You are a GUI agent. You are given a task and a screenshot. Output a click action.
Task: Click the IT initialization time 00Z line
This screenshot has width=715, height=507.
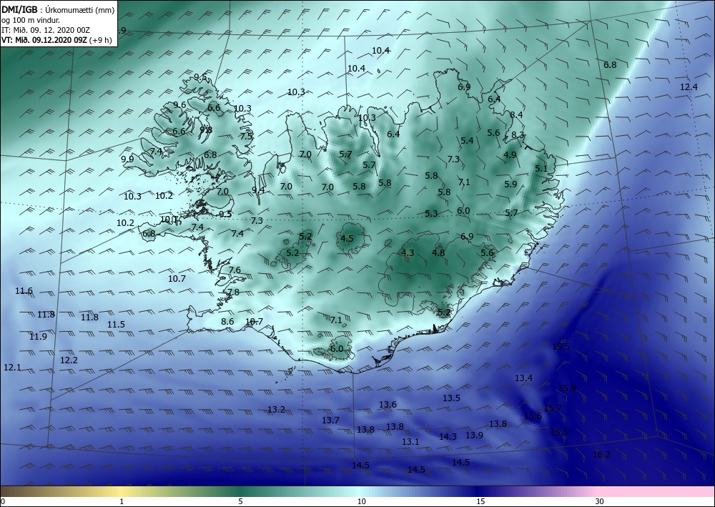pos(46,30)
